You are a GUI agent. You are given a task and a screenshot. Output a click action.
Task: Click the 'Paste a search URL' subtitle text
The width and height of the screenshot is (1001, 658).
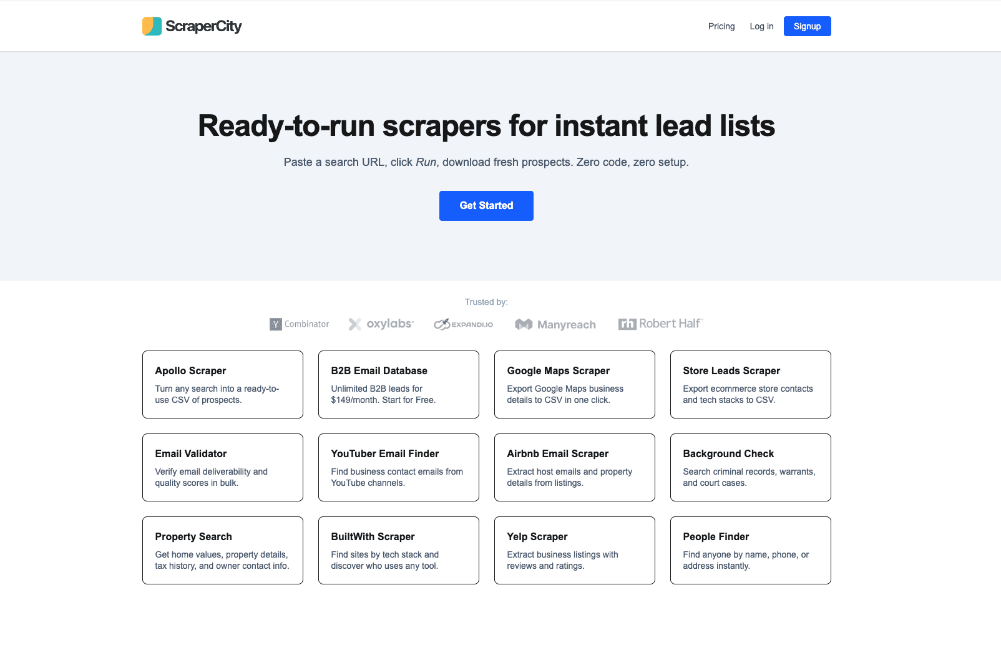coord(486,162)
